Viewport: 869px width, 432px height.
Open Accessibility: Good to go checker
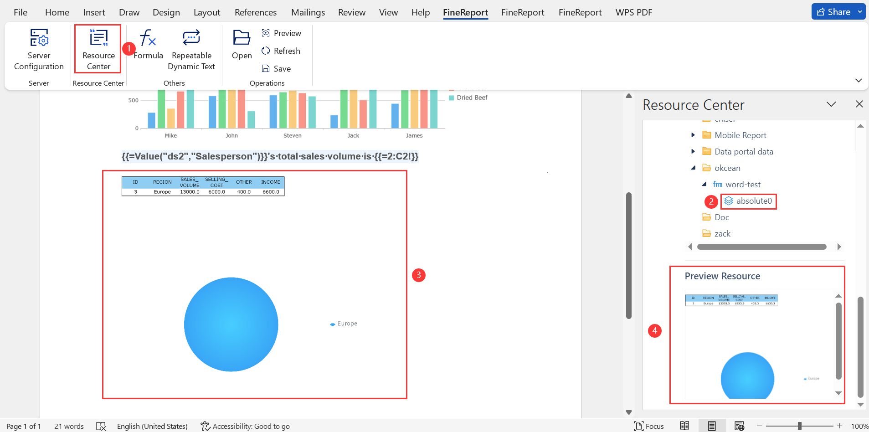tap(245, 426)
